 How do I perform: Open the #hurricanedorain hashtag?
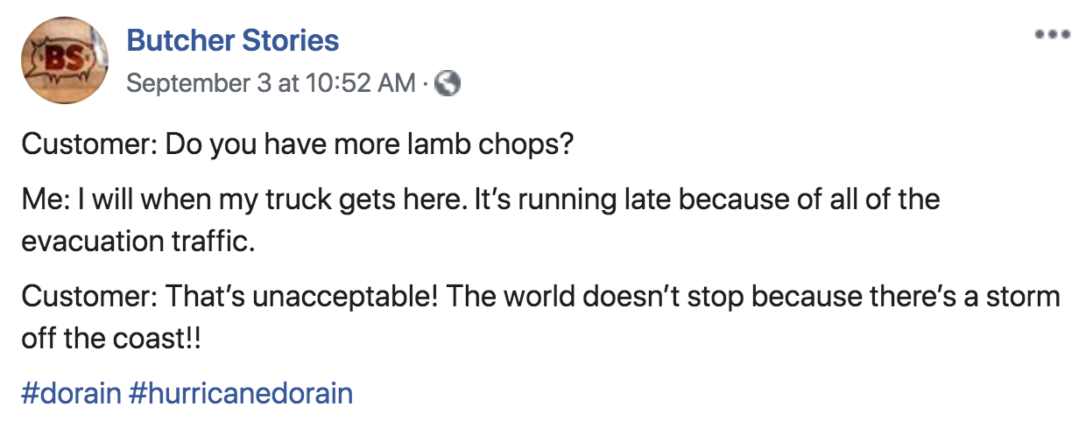(x=241, y=393)
